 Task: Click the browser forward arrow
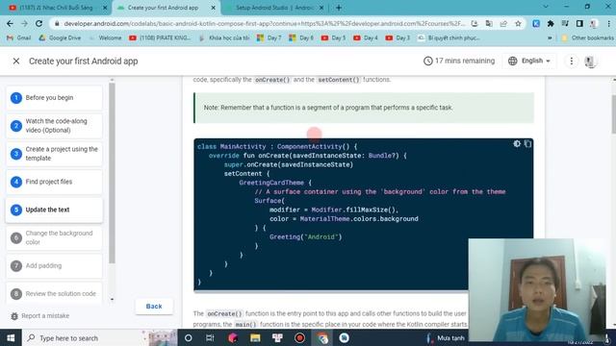pyautogui.click(x=24, y=23)
